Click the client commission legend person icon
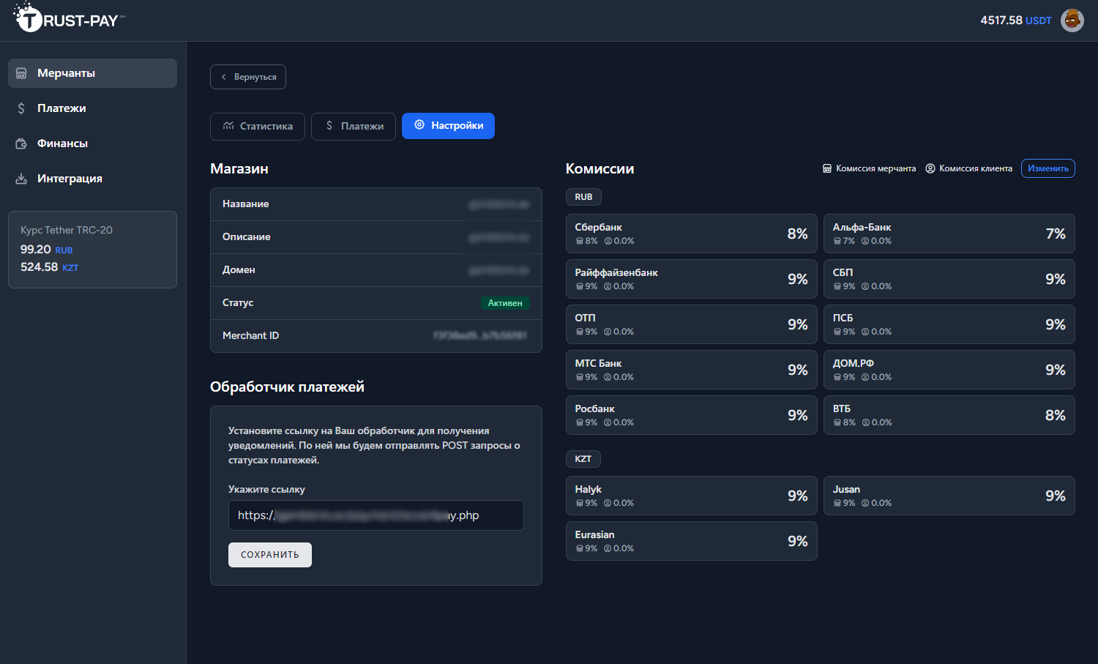The height and width of the screenshot is (664, 1098). [930, 168]
